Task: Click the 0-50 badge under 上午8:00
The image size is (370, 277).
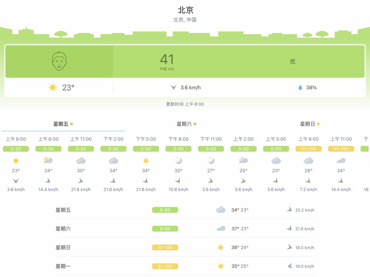Action: coord(16,149)
